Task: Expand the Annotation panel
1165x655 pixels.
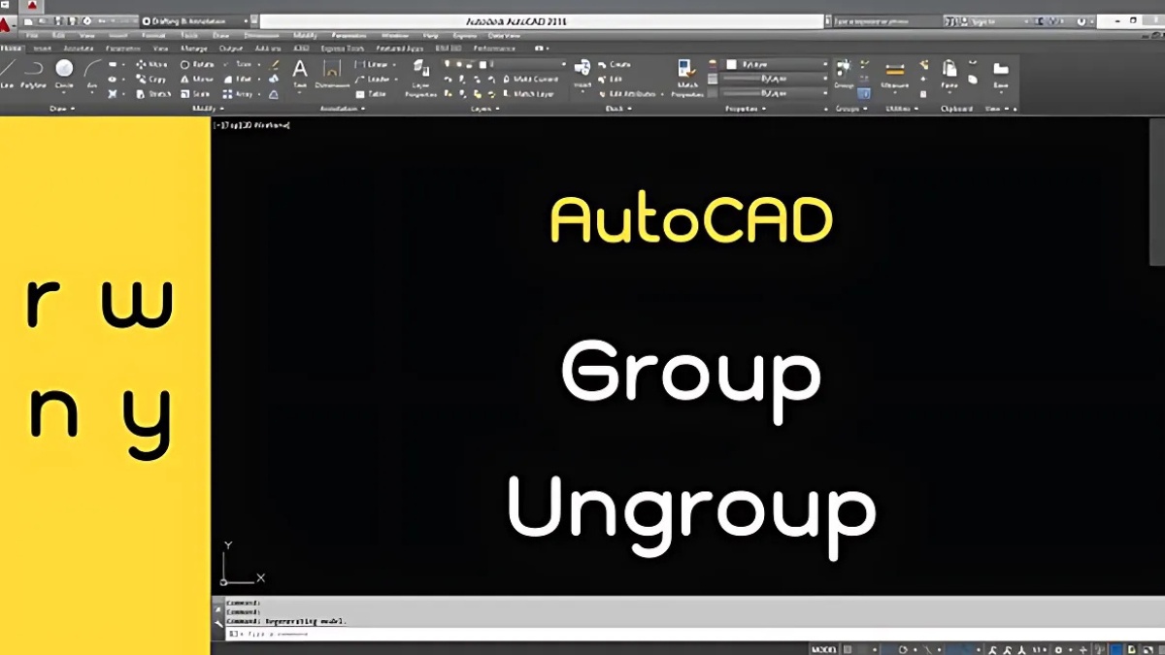Action: pos(343,109)
